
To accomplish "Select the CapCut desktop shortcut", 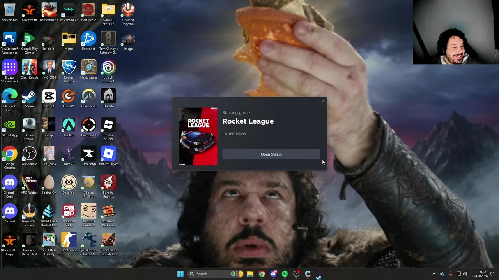I will 49,99.
